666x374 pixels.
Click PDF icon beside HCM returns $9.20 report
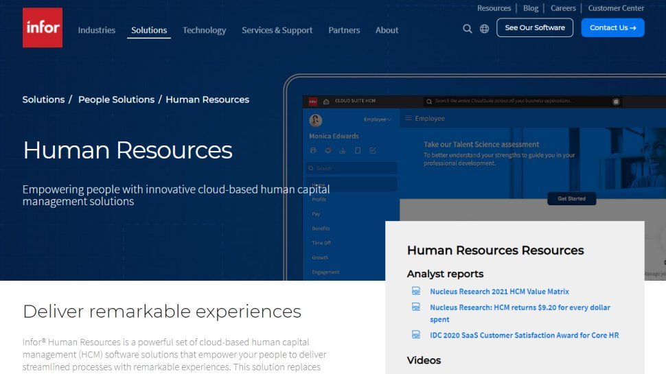pyautogui.click(x=416, y=307)
